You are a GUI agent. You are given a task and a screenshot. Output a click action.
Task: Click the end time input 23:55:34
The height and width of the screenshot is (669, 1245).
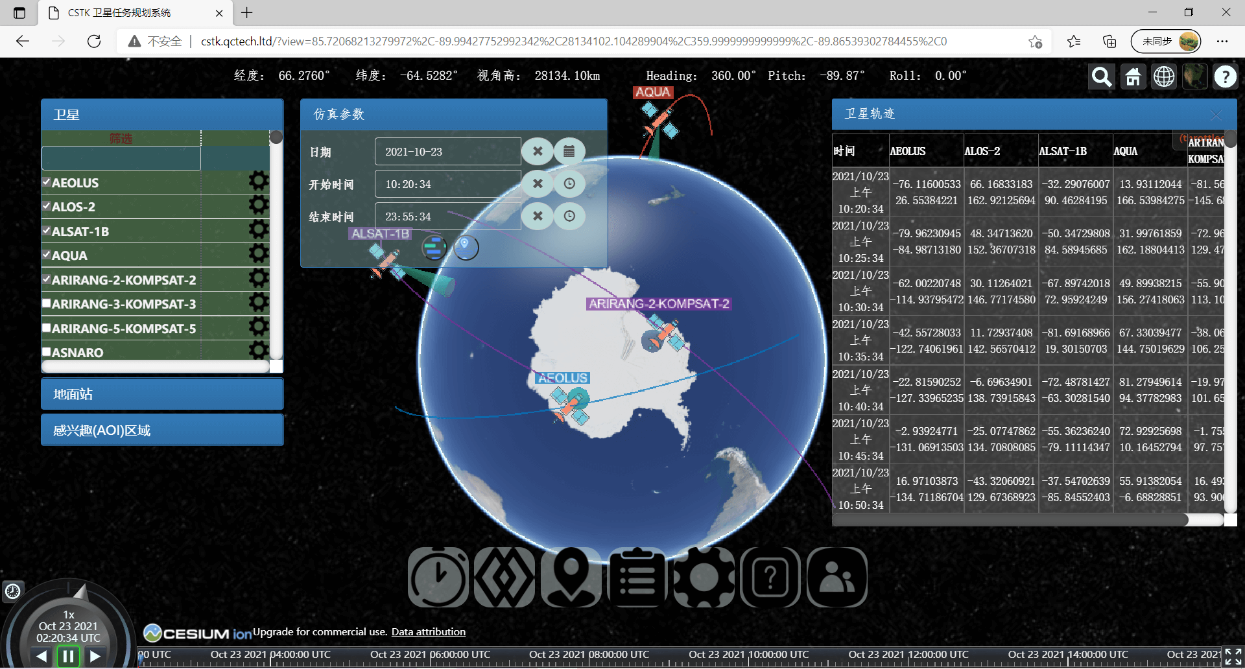tap(447, 216)
